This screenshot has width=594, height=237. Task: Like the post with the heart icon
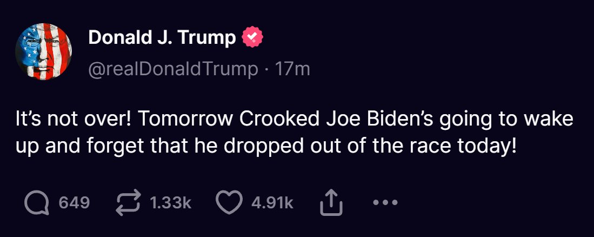pyautogui.click(x=229, y=202)
